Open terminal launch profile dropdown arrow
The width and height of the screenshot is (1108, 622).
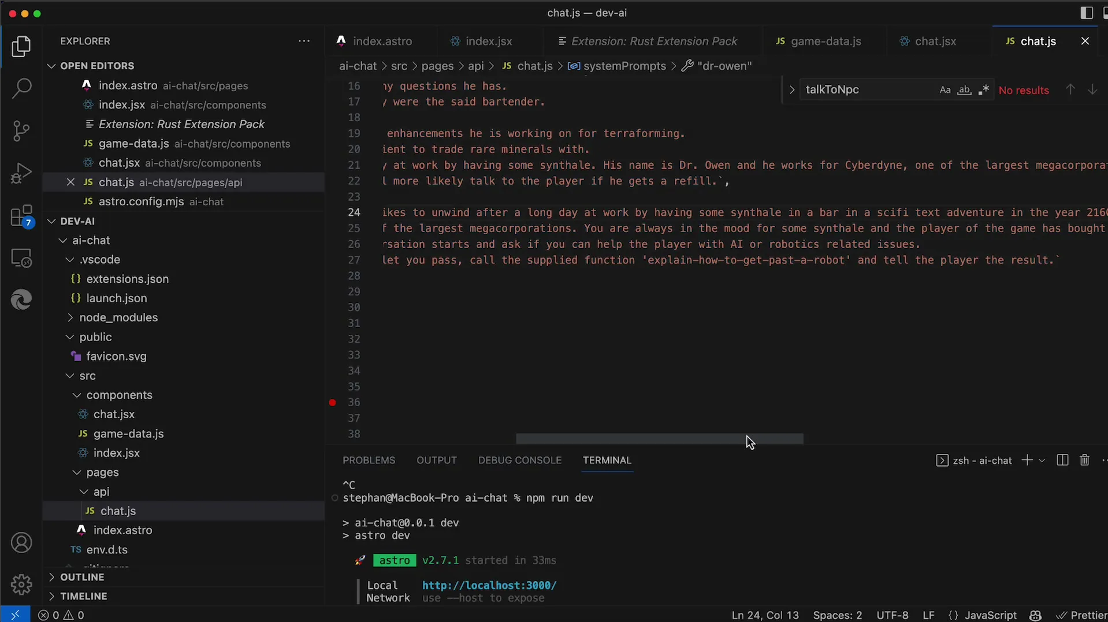[1042, 460]
